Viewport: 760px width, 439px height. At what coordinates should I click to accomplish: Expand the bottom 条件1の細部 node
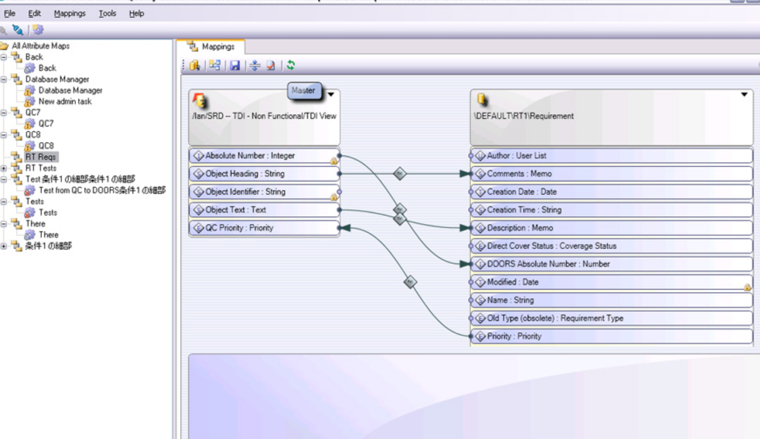4,246
